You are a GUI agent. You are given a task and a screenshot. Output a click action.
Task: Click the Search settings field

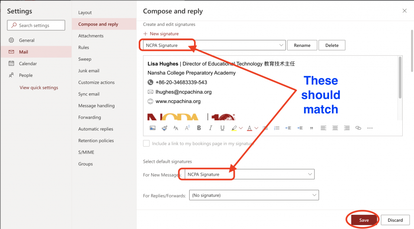[x=36, y=25]
